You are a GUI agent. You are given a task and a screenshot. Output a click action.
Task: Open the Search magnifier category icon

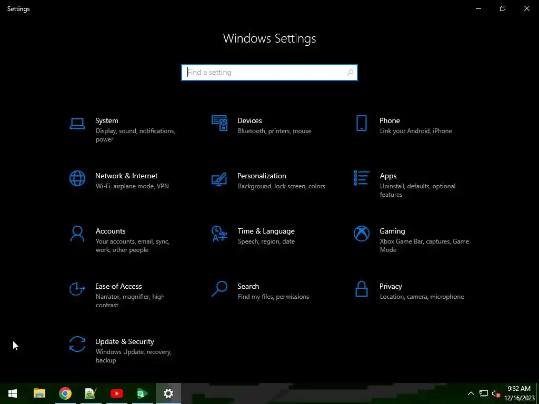click(219, 289)
